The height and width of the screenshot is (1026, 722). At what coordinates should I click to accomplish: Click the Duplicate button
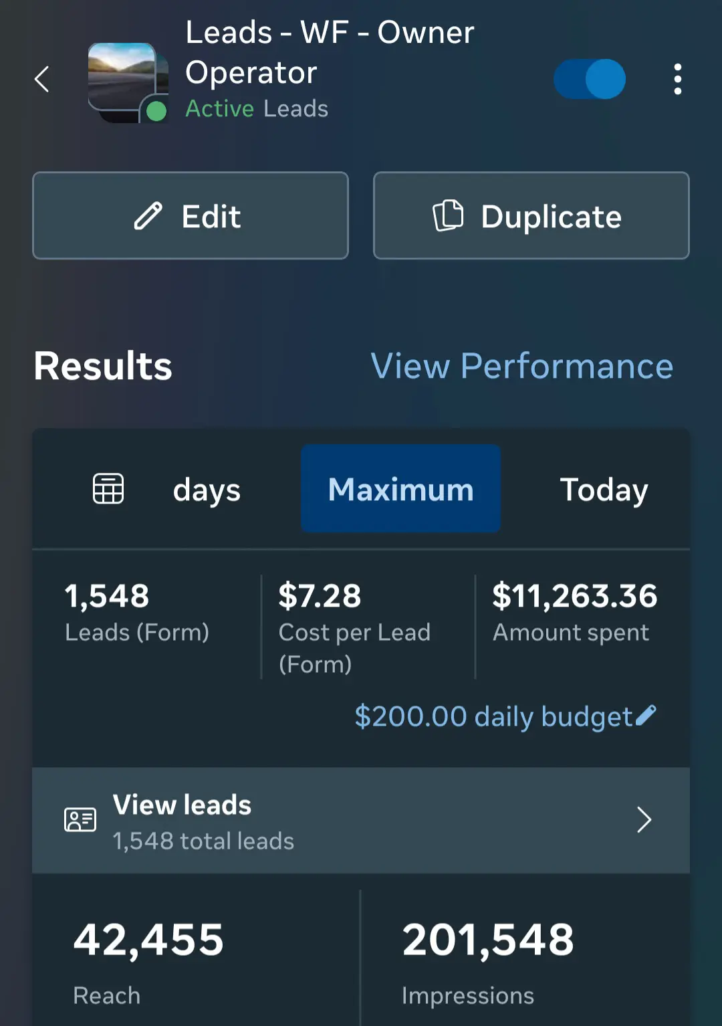point(531,215)
